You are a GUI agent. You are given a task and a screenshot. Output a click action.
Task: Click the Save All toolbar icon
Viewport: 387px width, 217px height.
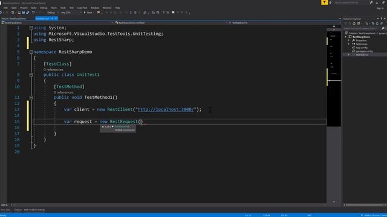click(27, 12)
